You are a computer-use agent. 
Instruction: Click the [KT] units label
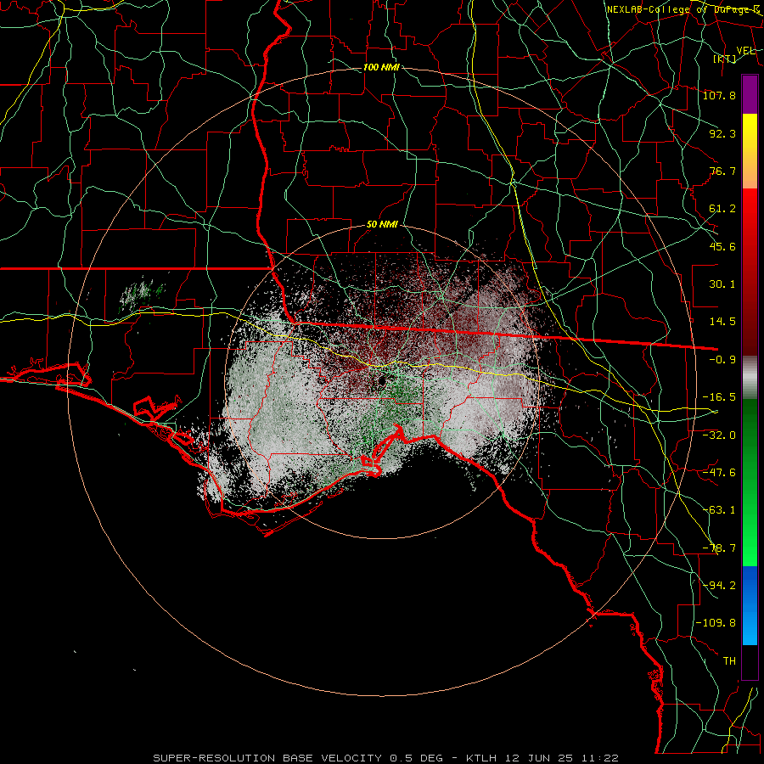coord(725,59)
